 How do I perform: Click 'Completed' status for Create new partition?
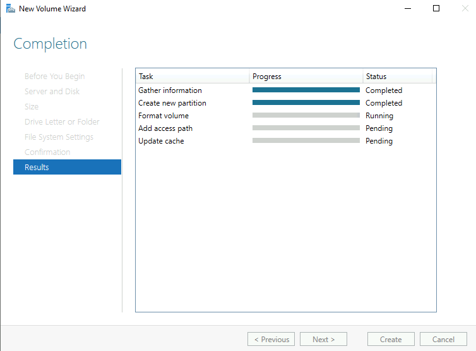[x=384, y=103]
